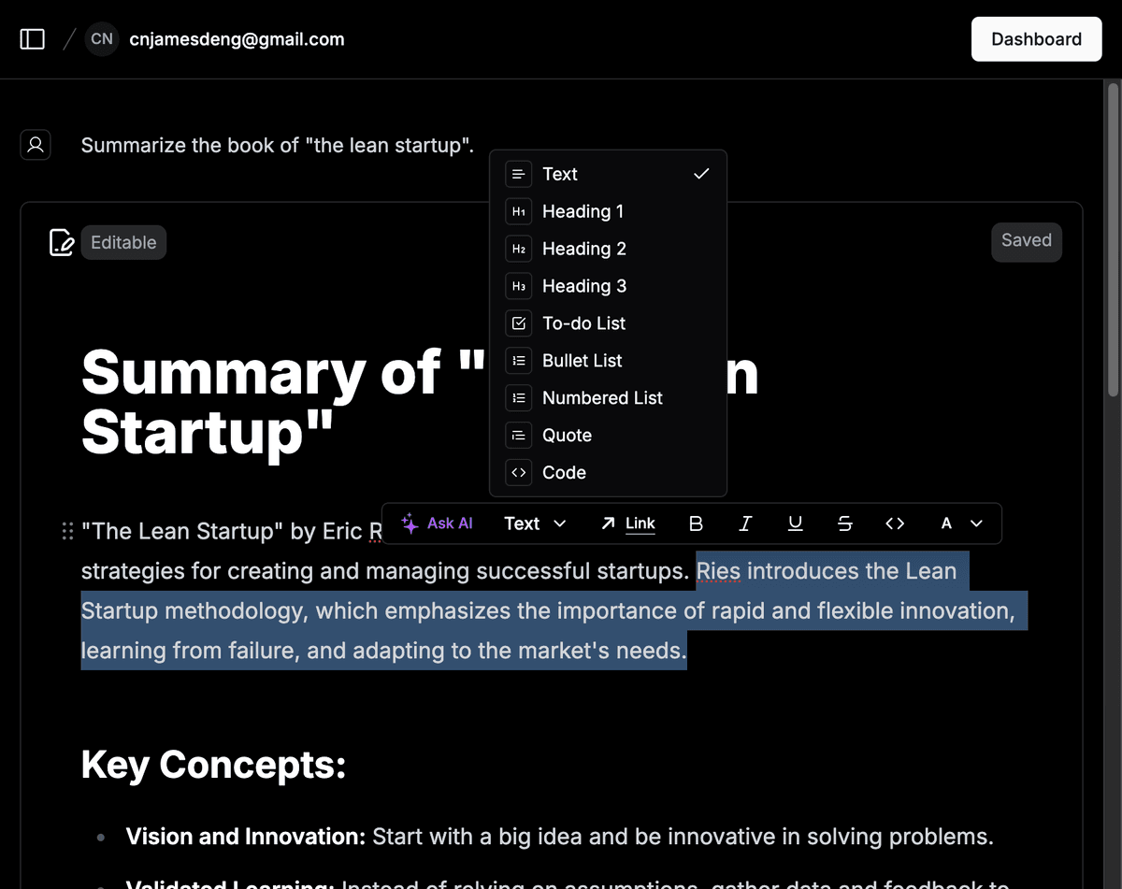Image resolution: width=1122 pixels, height=889 pixels.
Task: Open the text color dropdown
Action: [961, 523]
